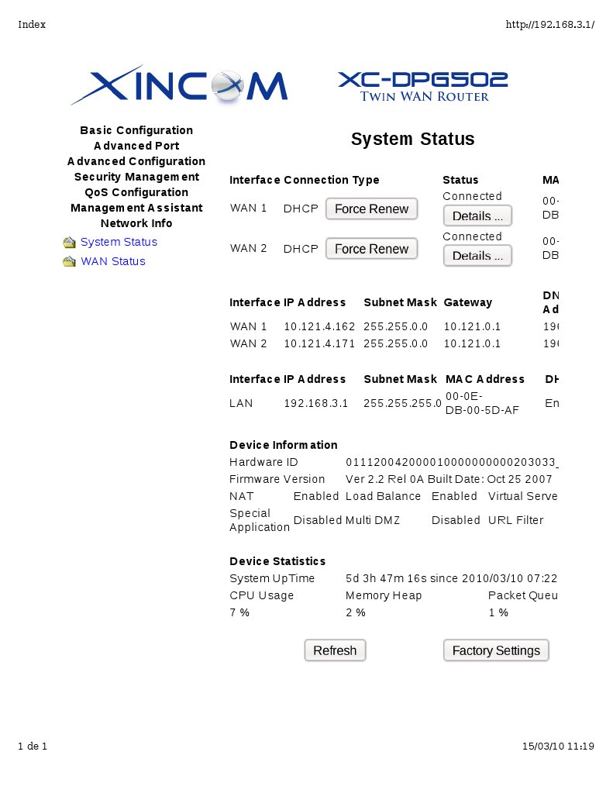The image size is (613, 793).
Task: Open the Management Assistant menu
Action: coord(136,208)
